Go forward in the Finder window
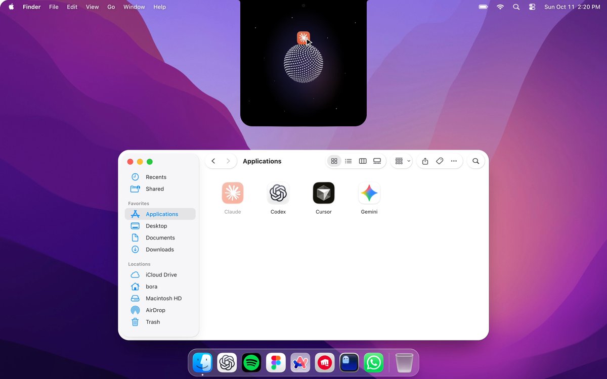Viewport: 607px width, 379px height. tap(228, 161)
